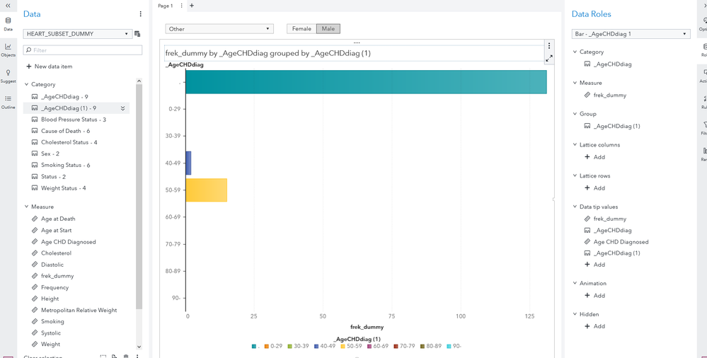Click the Filter input field in Data pane

pyautogui.click(x=83, y=50)
